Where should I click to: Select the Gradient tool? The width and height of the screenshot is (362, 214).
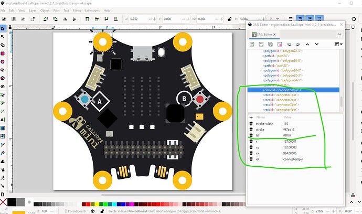[x=3, y=128]
